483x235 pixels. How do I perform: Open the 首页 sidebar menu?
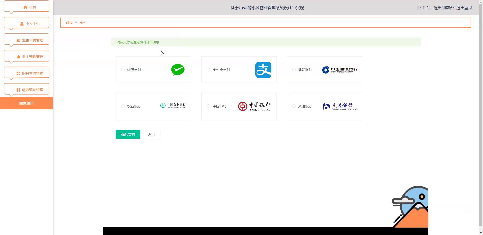pos(26,7)
